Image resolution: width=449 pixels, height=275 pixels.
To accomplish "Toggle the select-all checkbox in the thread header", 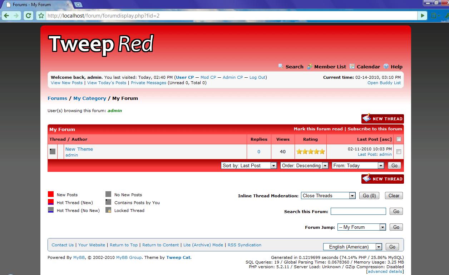I will [399, 139].
